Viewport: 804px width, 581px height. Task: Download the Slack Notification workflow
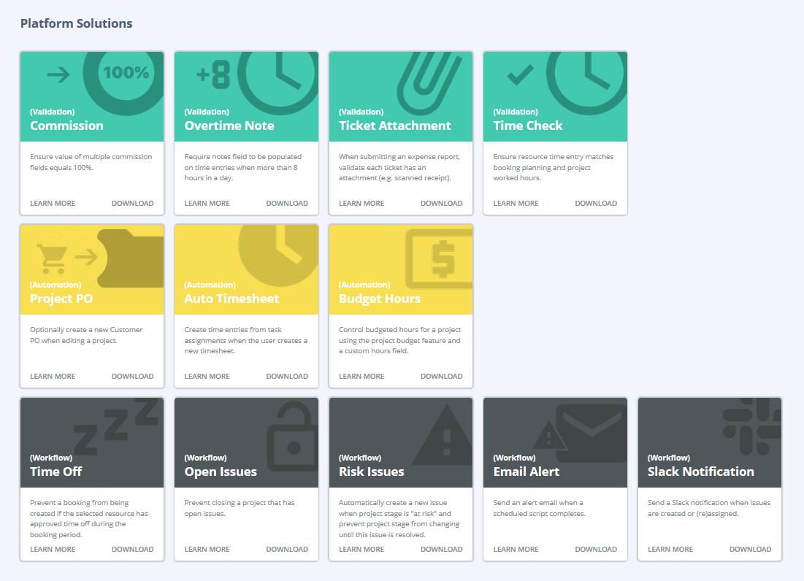(751, 549)
